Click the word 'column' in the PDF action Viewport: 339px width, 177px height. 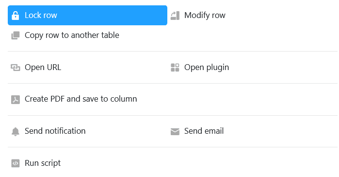click(x=124, y=99)
